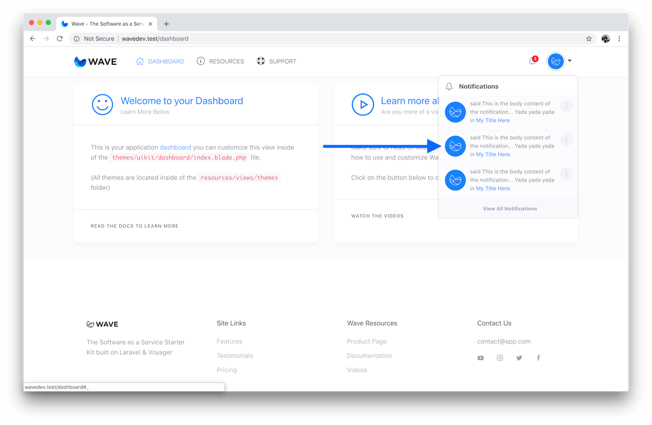Click the YouTube icon in footer
The height and width of the screenshot is (425, 652).
(x=481, y=358)
